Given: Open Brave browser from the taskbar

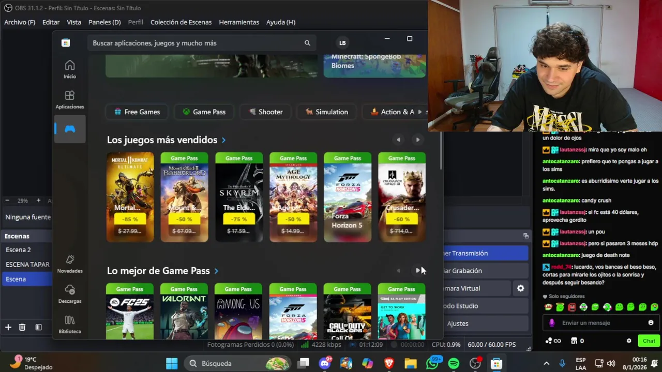Looking at the screenshot, I should pyautogui.click(x=389, y=363).
